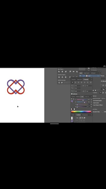Switch to the Paragraph tab
The image size is (106, 189).
click(x=86, y=79)
